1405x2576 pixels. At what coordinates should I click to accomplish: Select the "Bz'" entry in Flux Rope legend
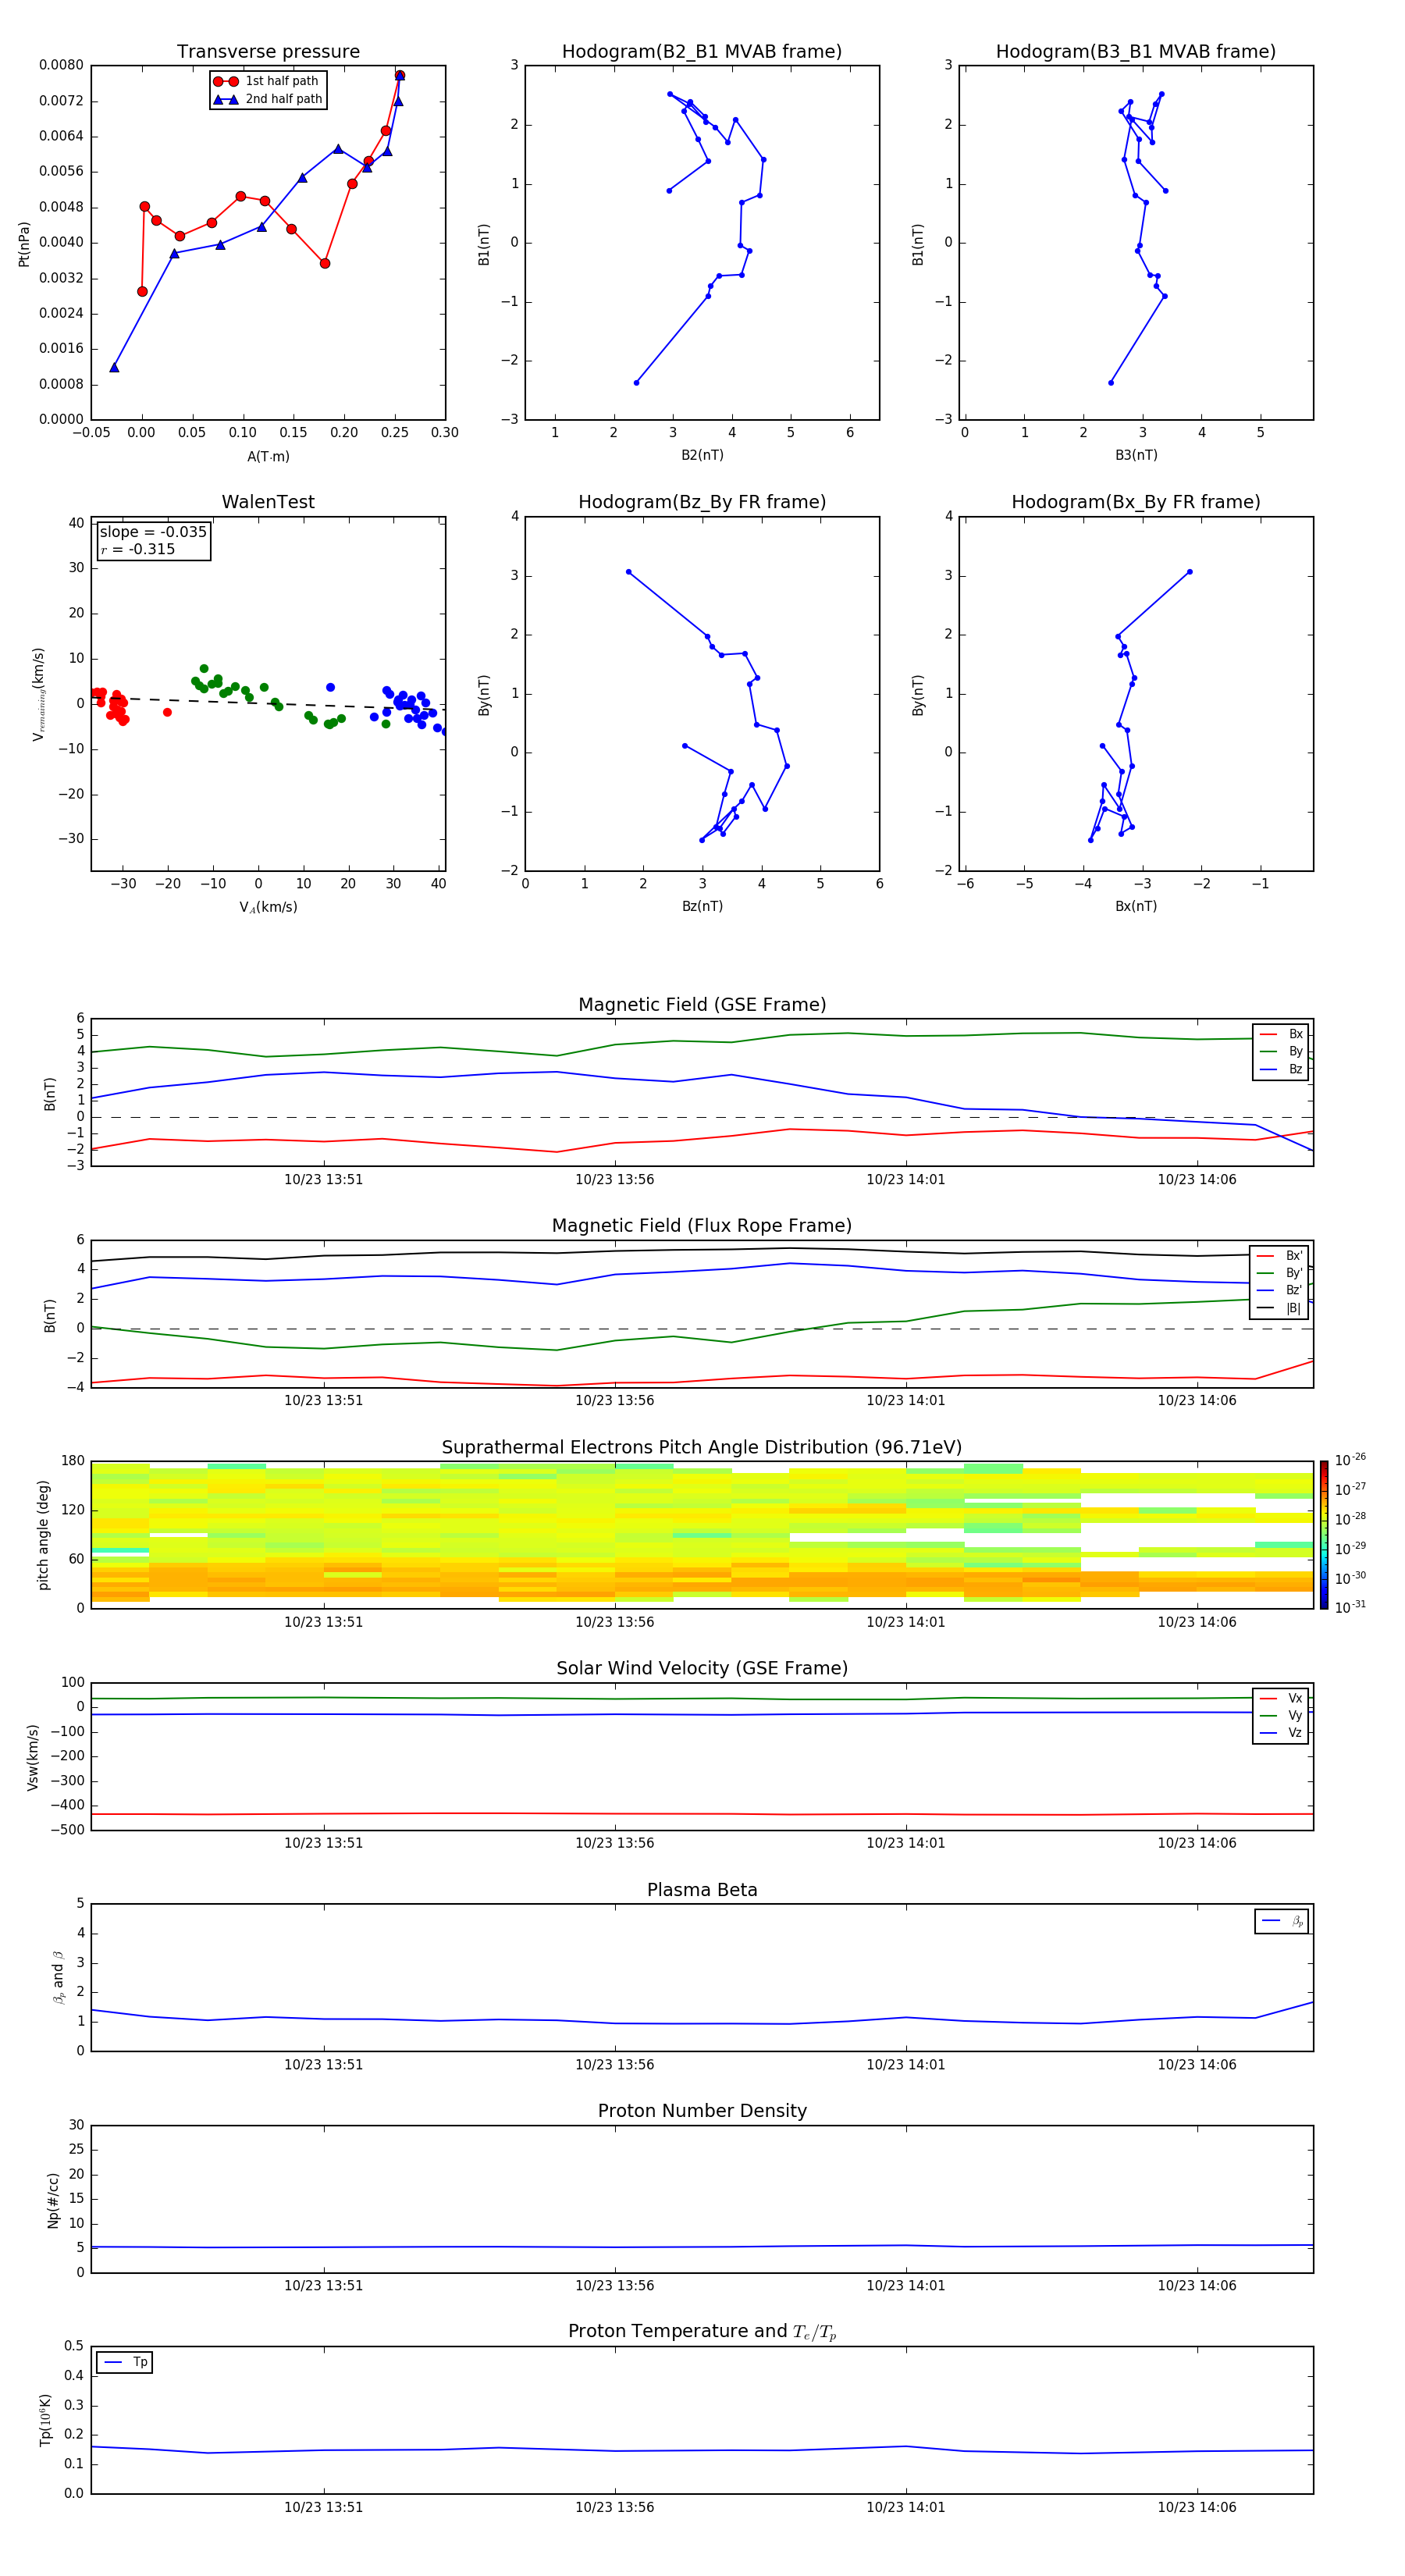[x=1280, y=1291]
